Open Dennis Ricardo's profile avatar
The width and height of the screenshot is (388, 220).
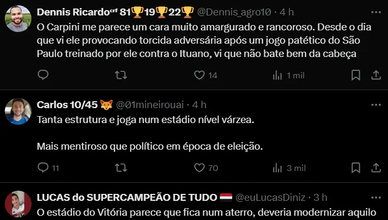pyautogui.click(x=18, y=19)
